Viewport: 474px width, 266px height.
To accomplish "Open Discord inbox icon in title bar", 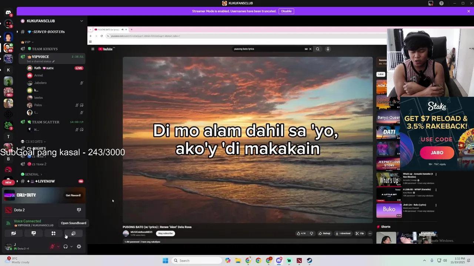I will (x=431, y=3).
